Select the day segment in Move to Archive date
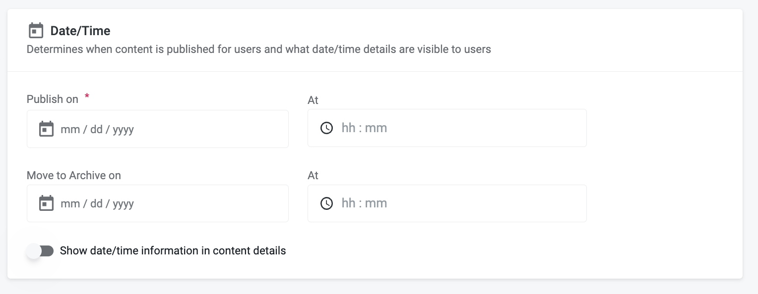Image resolution: width=758 pixels, height=294 pixels. (x=96, y=204)
